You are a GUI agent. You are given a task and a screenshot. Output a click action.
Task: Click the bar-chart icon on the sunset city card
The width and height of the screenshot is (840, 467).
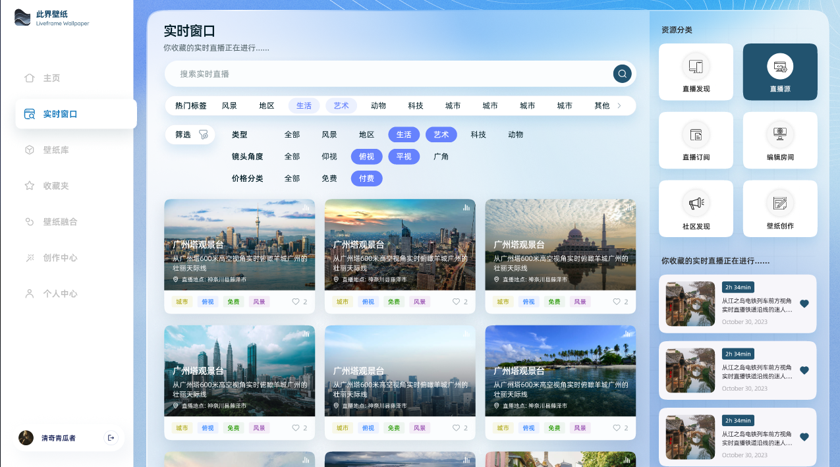click(x=466, y=207)
